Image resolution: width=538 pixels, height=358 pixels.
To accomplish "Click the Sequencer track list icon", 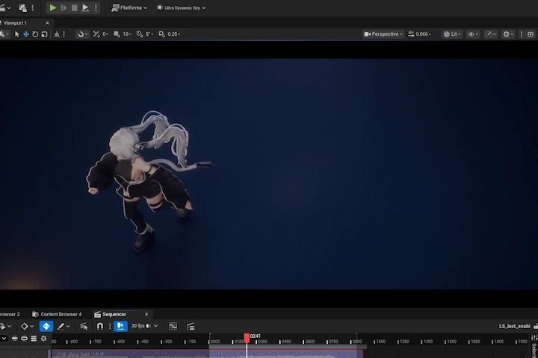I will [x=191, y=326].
